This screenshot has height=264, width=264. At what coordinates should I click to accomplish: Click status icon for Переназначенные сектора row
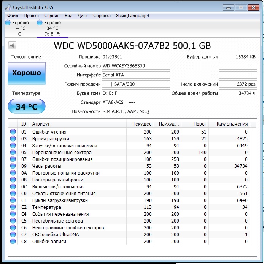[x=13, y=152]
